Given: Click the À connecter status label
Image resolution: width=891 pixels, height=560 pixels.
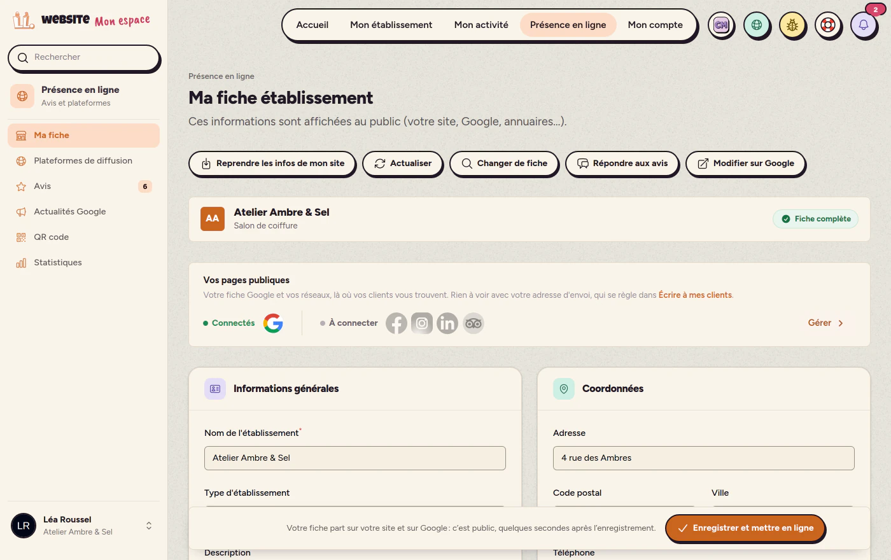Looking at the screenshot, I should click(x=349, y=323).
